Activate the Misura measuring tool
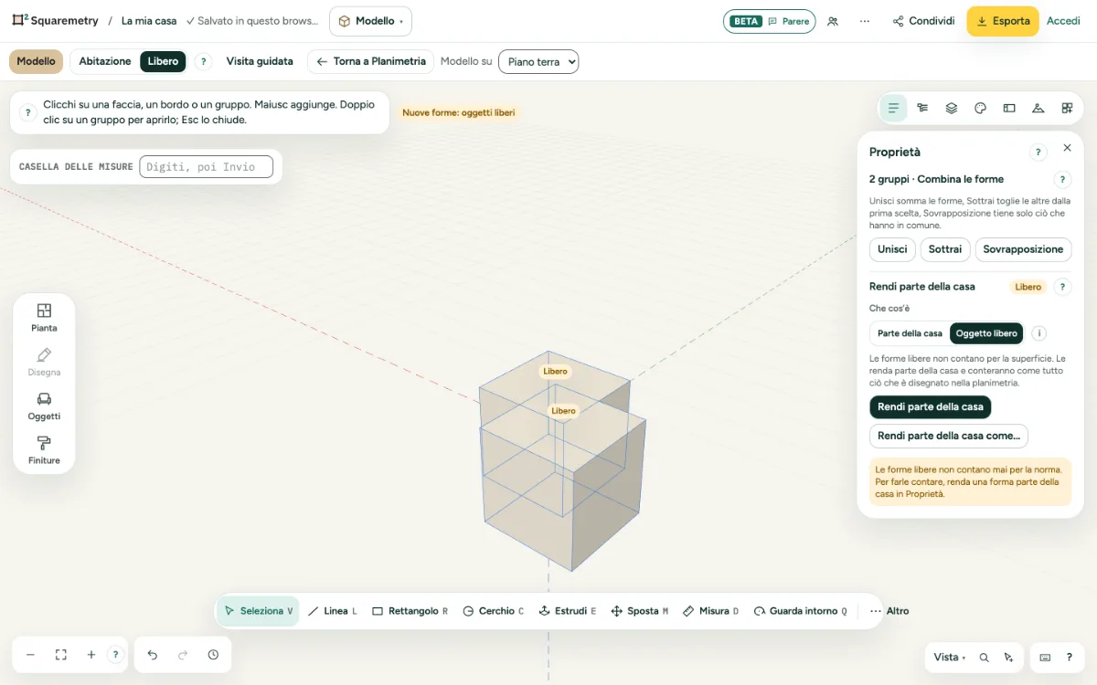 (x=710, y=611)
